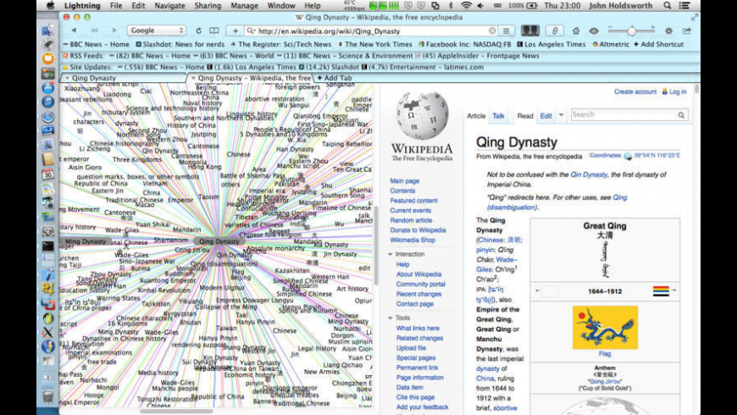737x415 pixels.
Task: Select the Qing Dynasty node in graph
Action: pos(219,241)
